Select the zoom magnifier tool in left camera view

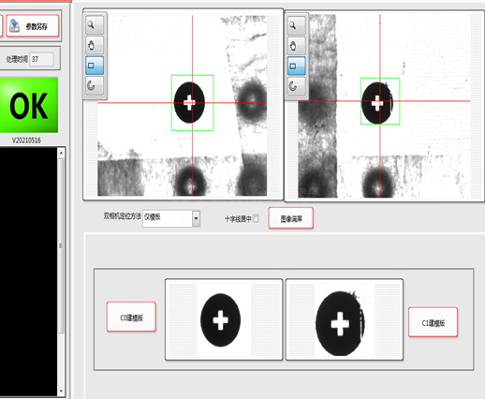pyautogui.click(x=95, y=25)
